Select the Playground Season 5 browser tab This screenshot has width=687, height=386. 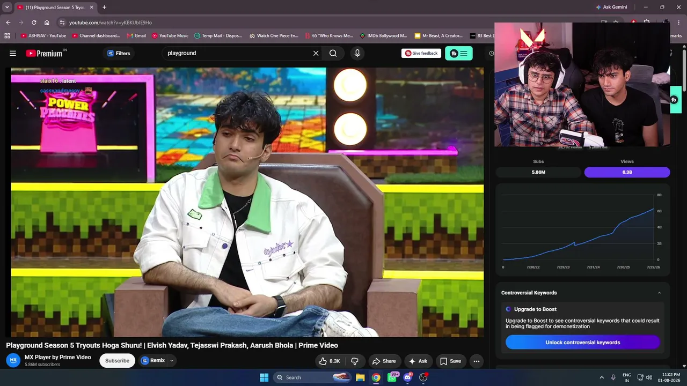pyautogui.click(x=55, y=8)
